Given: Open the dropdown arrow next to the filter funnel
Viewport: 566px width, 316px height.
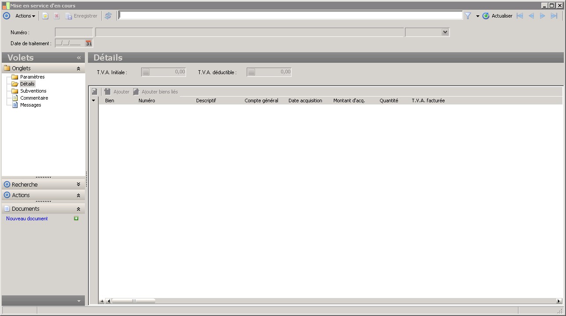Looking at the screenshot, I should click(x=478, y=16).
